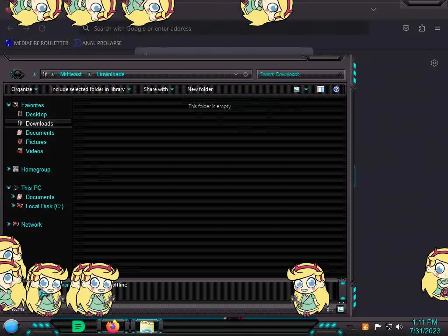Open new tab page settings gear
Image resolution: width=448 pixels, height=336 pixels.
[434, 63]
